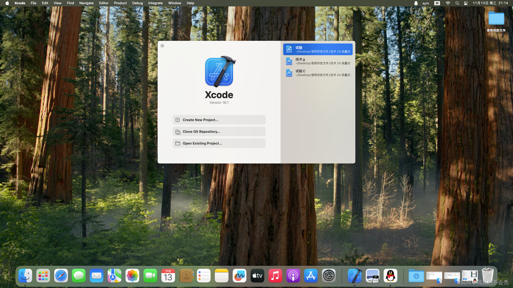The height and width of the screenshot is (288, 513).
Task: Open the Wi-Fi status menu
Action: point(448,3)
